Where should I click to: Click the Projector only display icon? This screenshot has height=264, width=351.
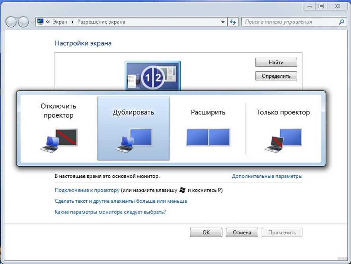click(283, 140)
